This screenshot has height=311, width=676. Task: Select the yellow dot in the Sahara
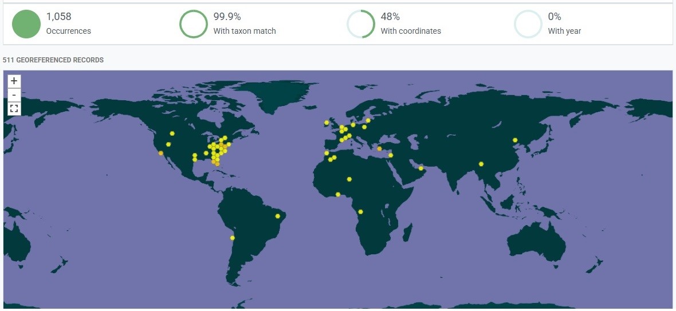click(349, 179)
